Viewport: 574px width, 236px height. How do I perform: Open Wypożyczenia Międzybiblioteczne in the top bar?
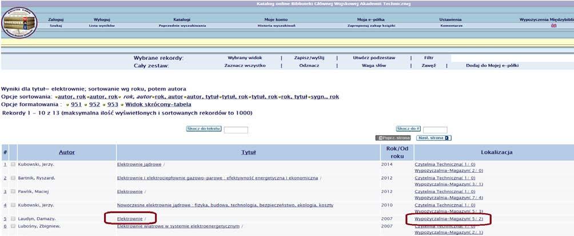point(547,20)
